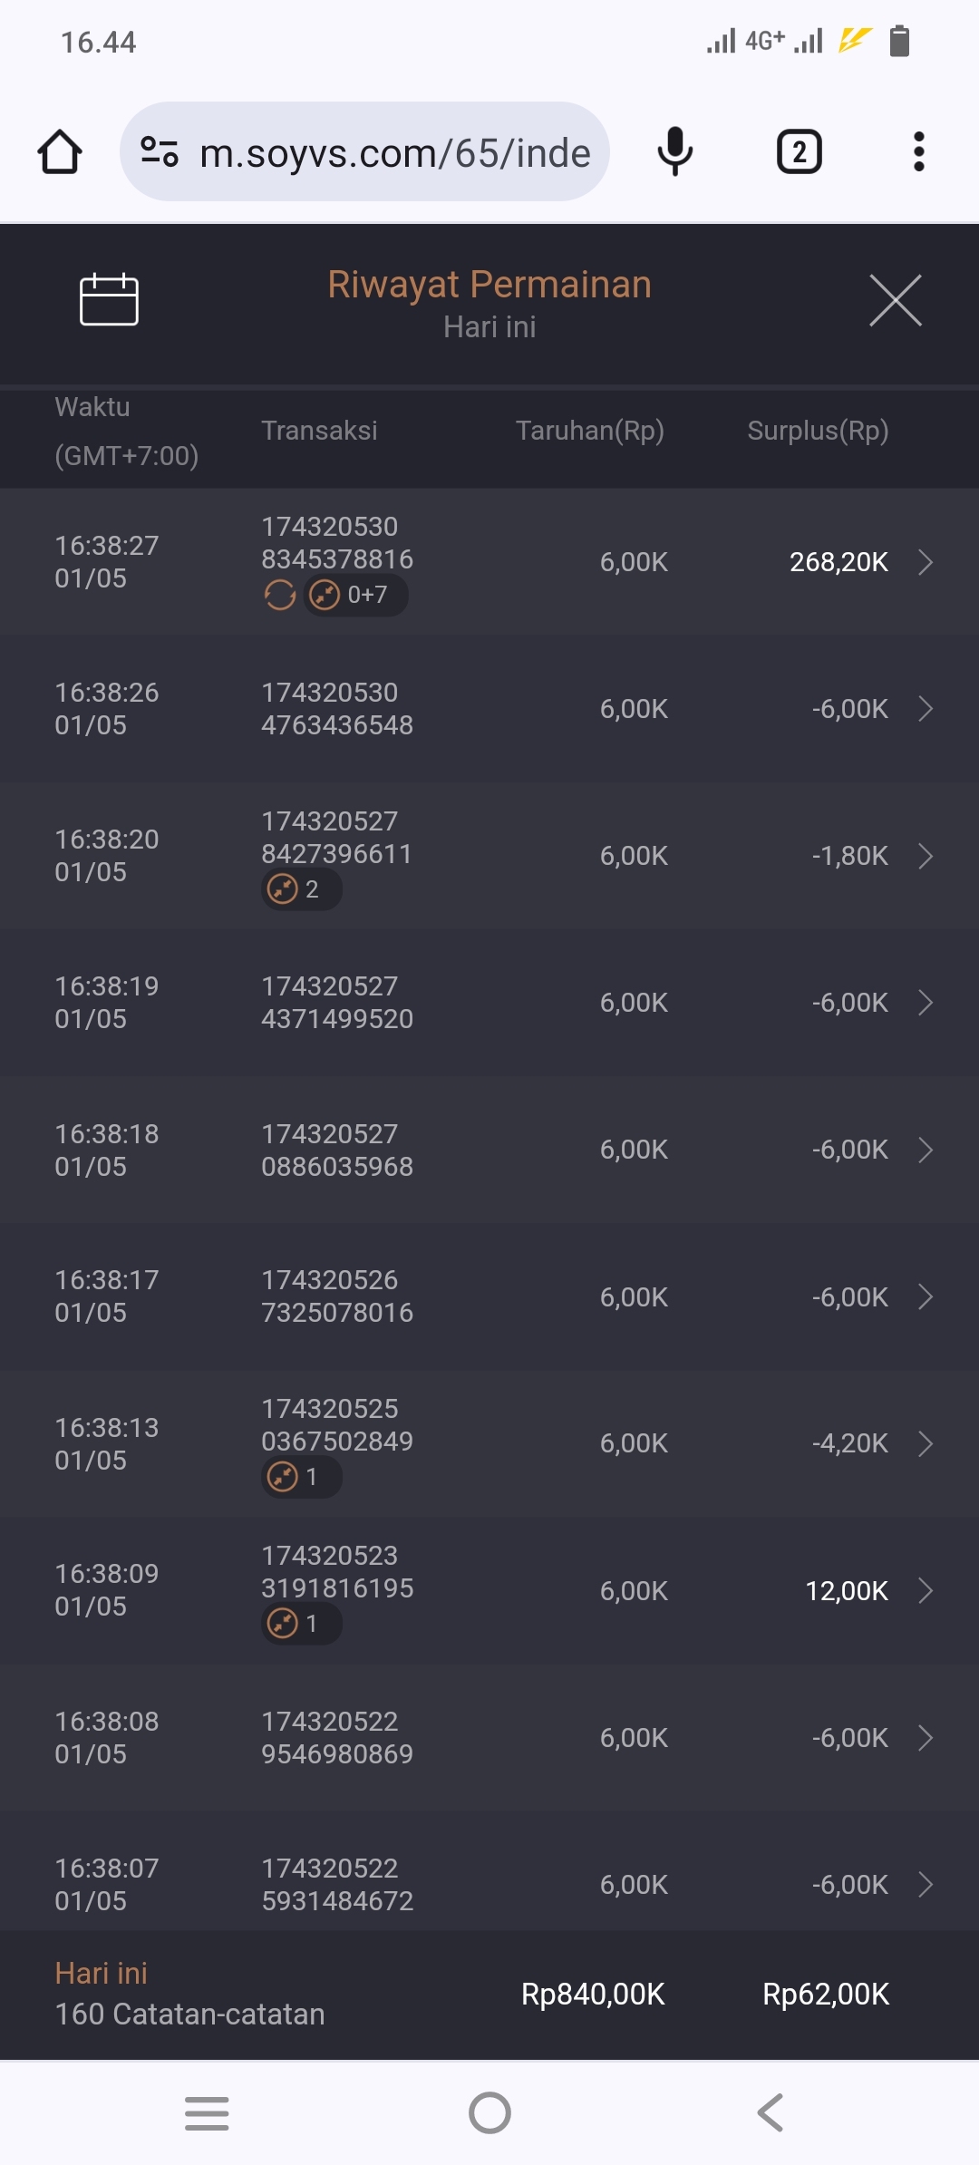Close the Riwayat Permainan panel
This screenshot has width=979, height=2165.
[x=895, y=300]
